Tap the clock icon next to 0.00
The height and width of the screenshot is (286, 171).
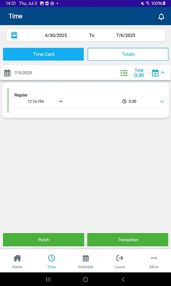124,102
